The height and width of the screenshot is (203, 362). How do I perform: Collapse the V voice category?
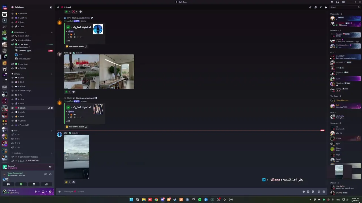click(x=15, y=131)
